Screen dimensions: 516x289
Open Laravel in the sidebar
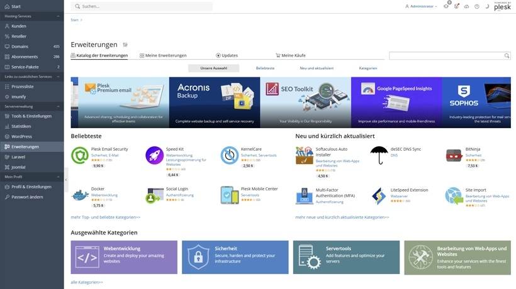click(32, 156)
